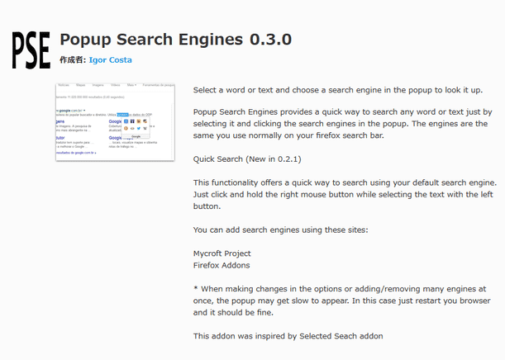
Task: Click the orange round icon in the preview popup
Action: click(126, 128)
